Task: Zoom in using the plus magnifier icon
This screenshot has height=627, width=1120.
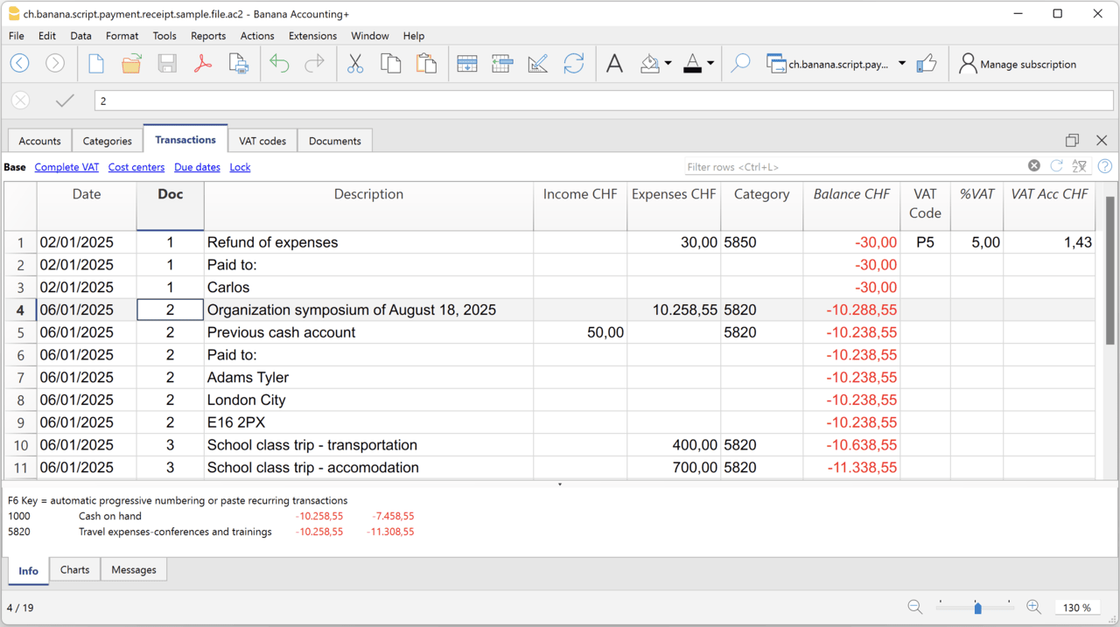Action: [1033, 607]
